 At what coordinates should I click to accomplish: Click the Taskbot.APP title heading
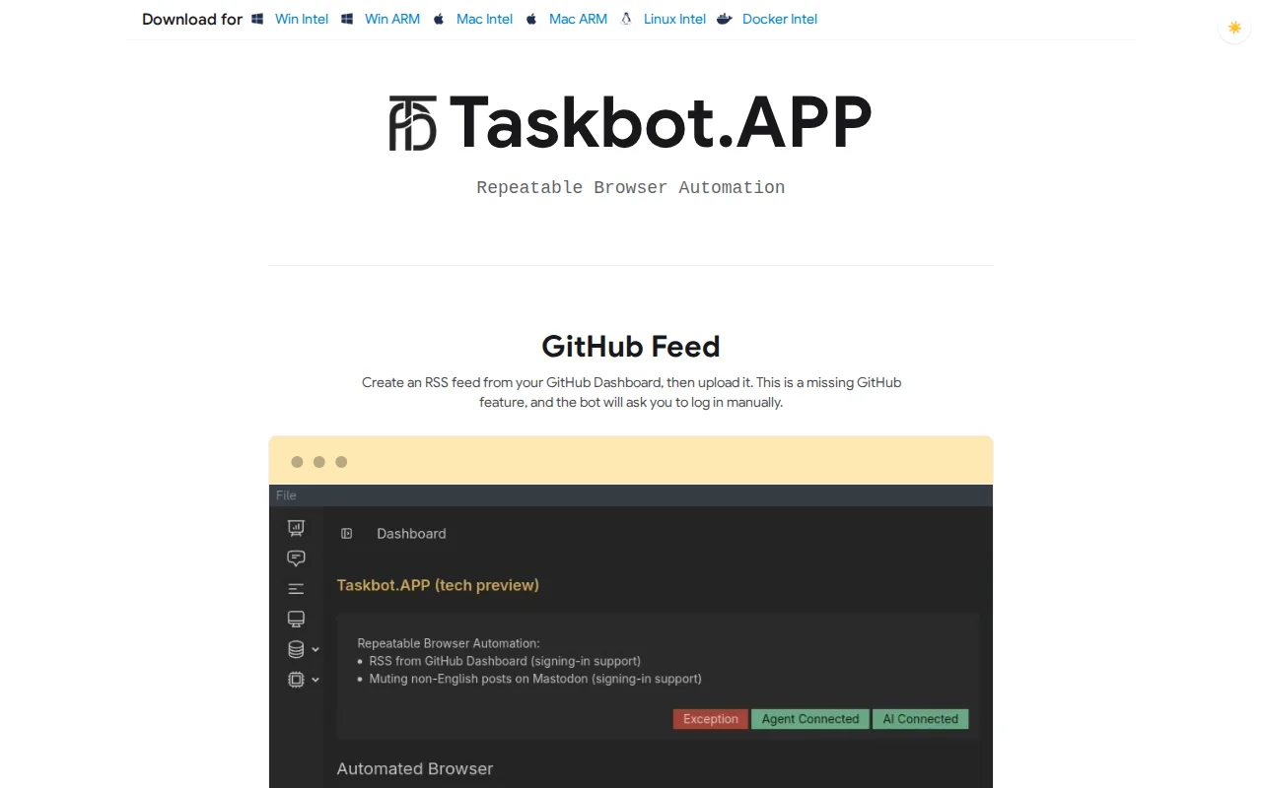pos(661,123)
